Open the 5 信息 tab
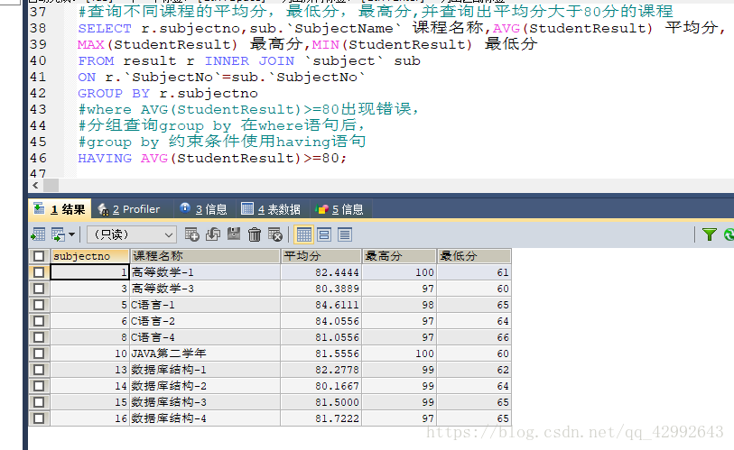Image resolution: width=734 pixels, height=450 pixels. pos(340,209)
